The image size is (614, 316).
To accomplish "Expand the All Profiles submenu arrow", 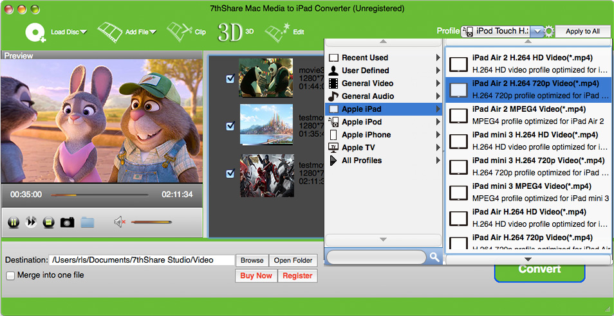I will tap(438, 161).
